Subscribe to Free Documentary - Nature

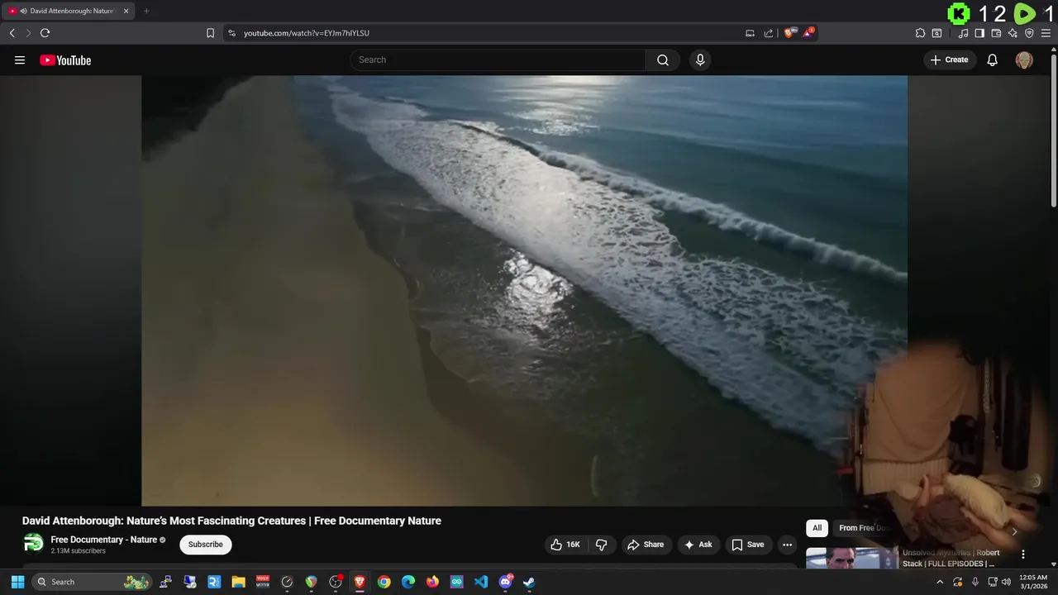tap(206, 545)
